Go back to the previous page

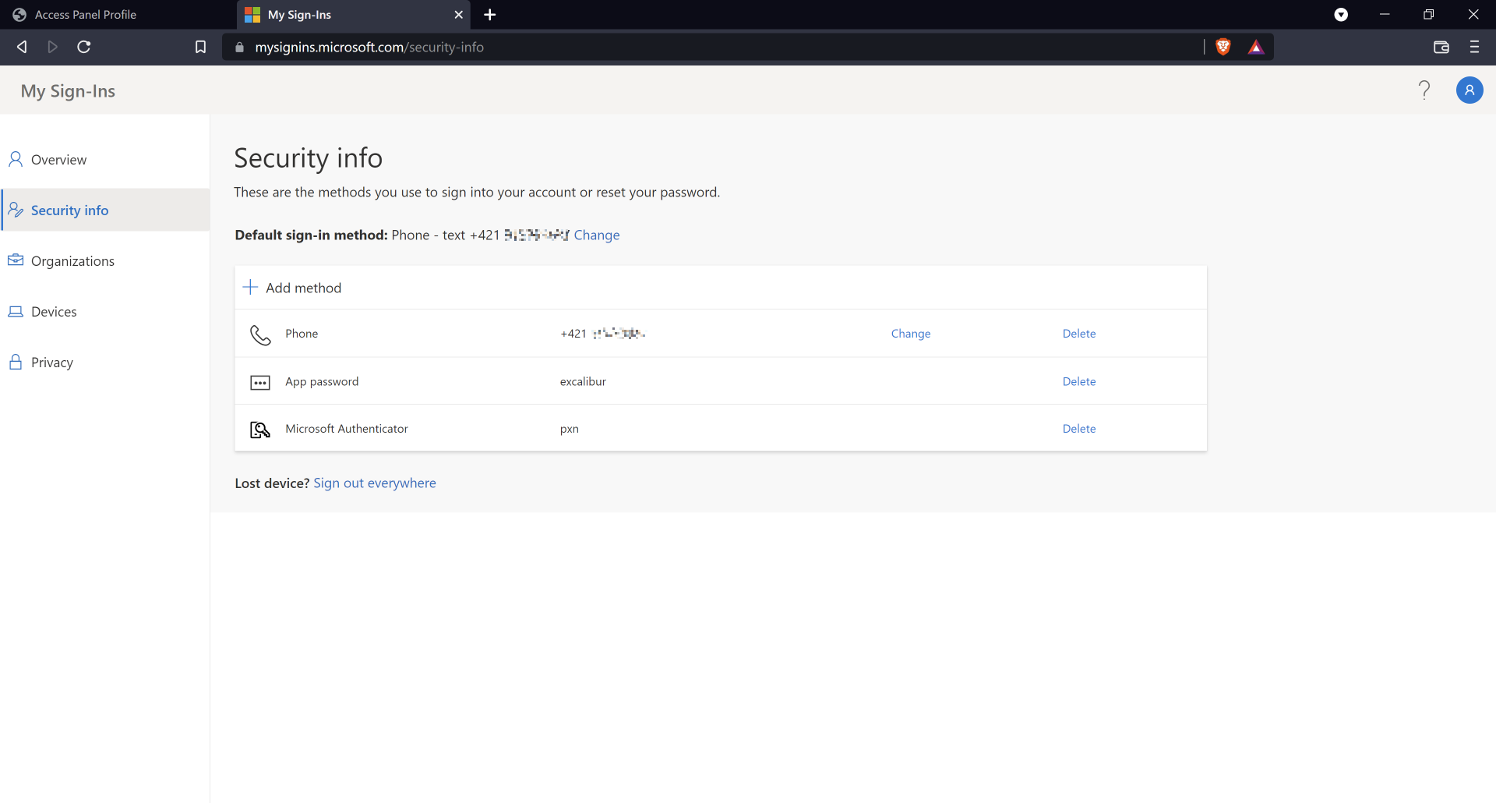(22, 47)
